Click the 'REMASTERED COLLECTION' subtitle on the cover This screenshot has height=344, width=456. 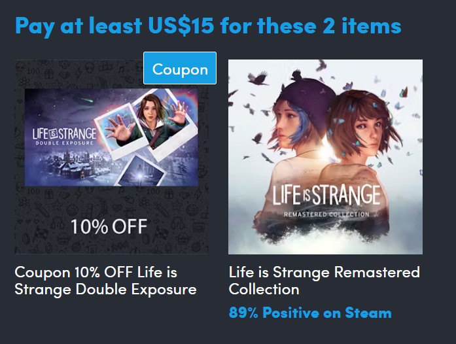coord(325,215)
